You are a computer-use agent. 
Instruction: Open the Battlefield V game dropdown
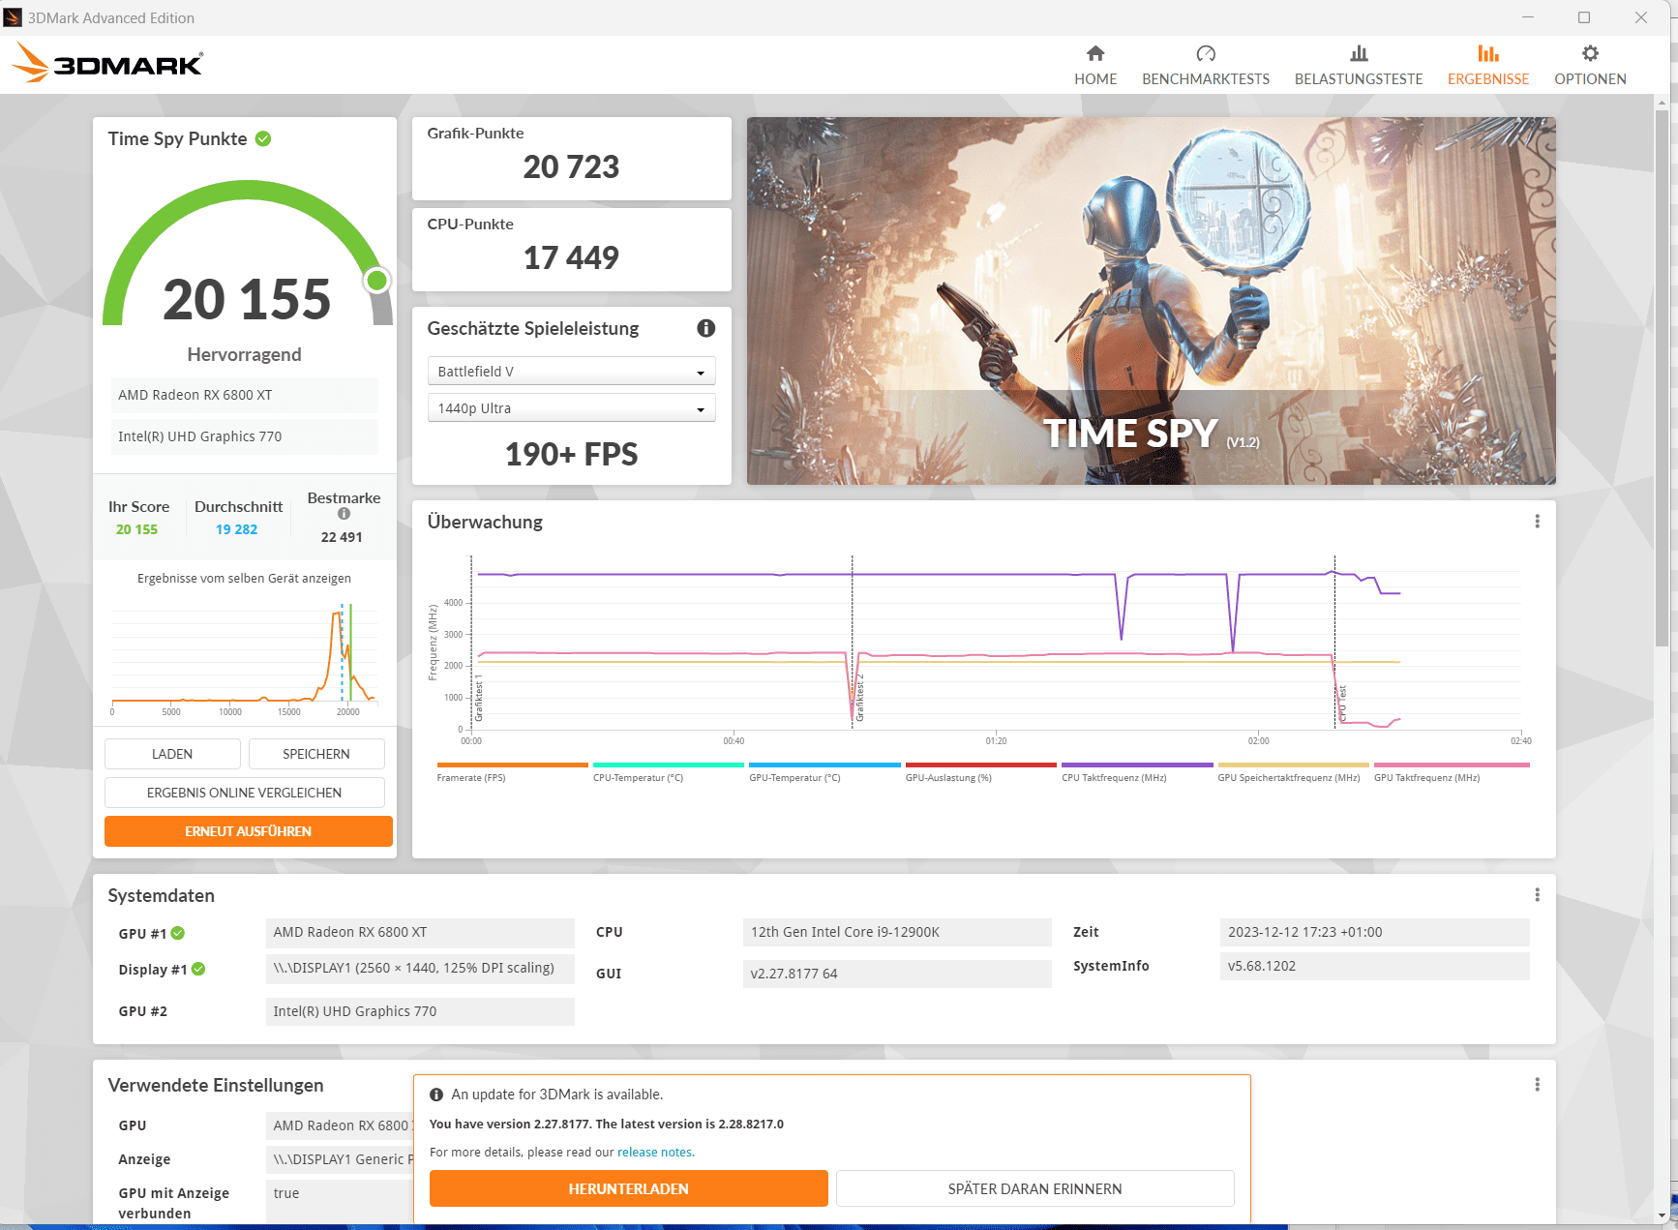(x=571, y=372)
